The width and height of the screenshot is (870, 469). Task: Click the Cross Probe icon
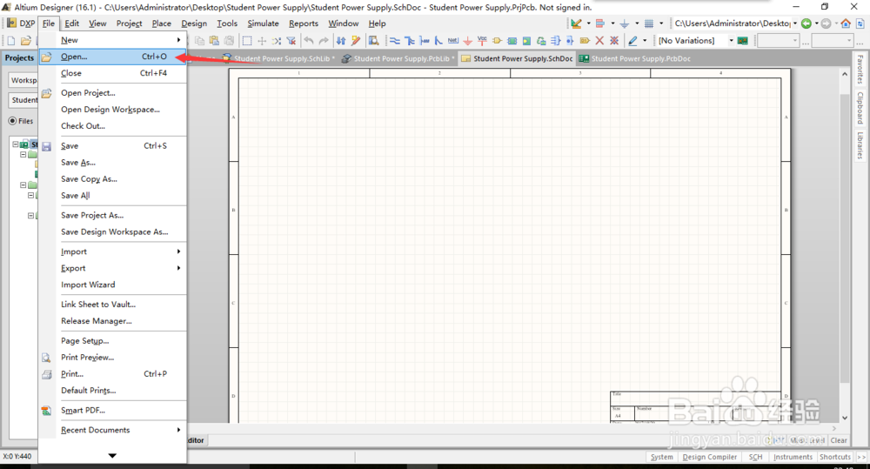pyautogui.click(x=356, y=41)
